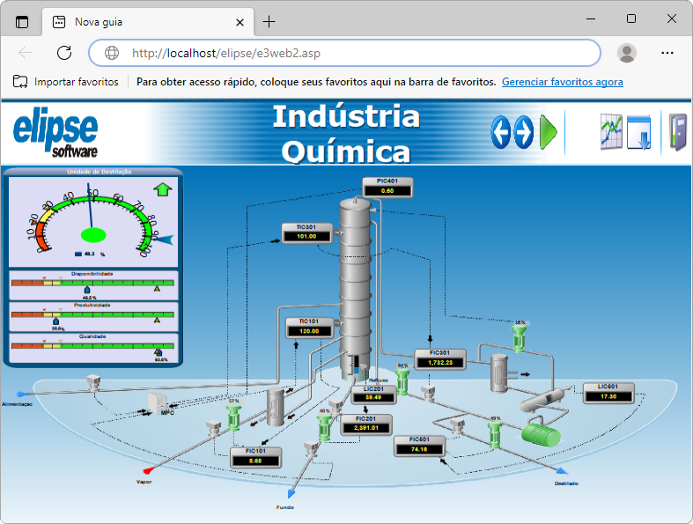The height and width of the screenshot is (524, 693).
Task: Open the TIC101 controller display
Action: [x=309, y=328]
